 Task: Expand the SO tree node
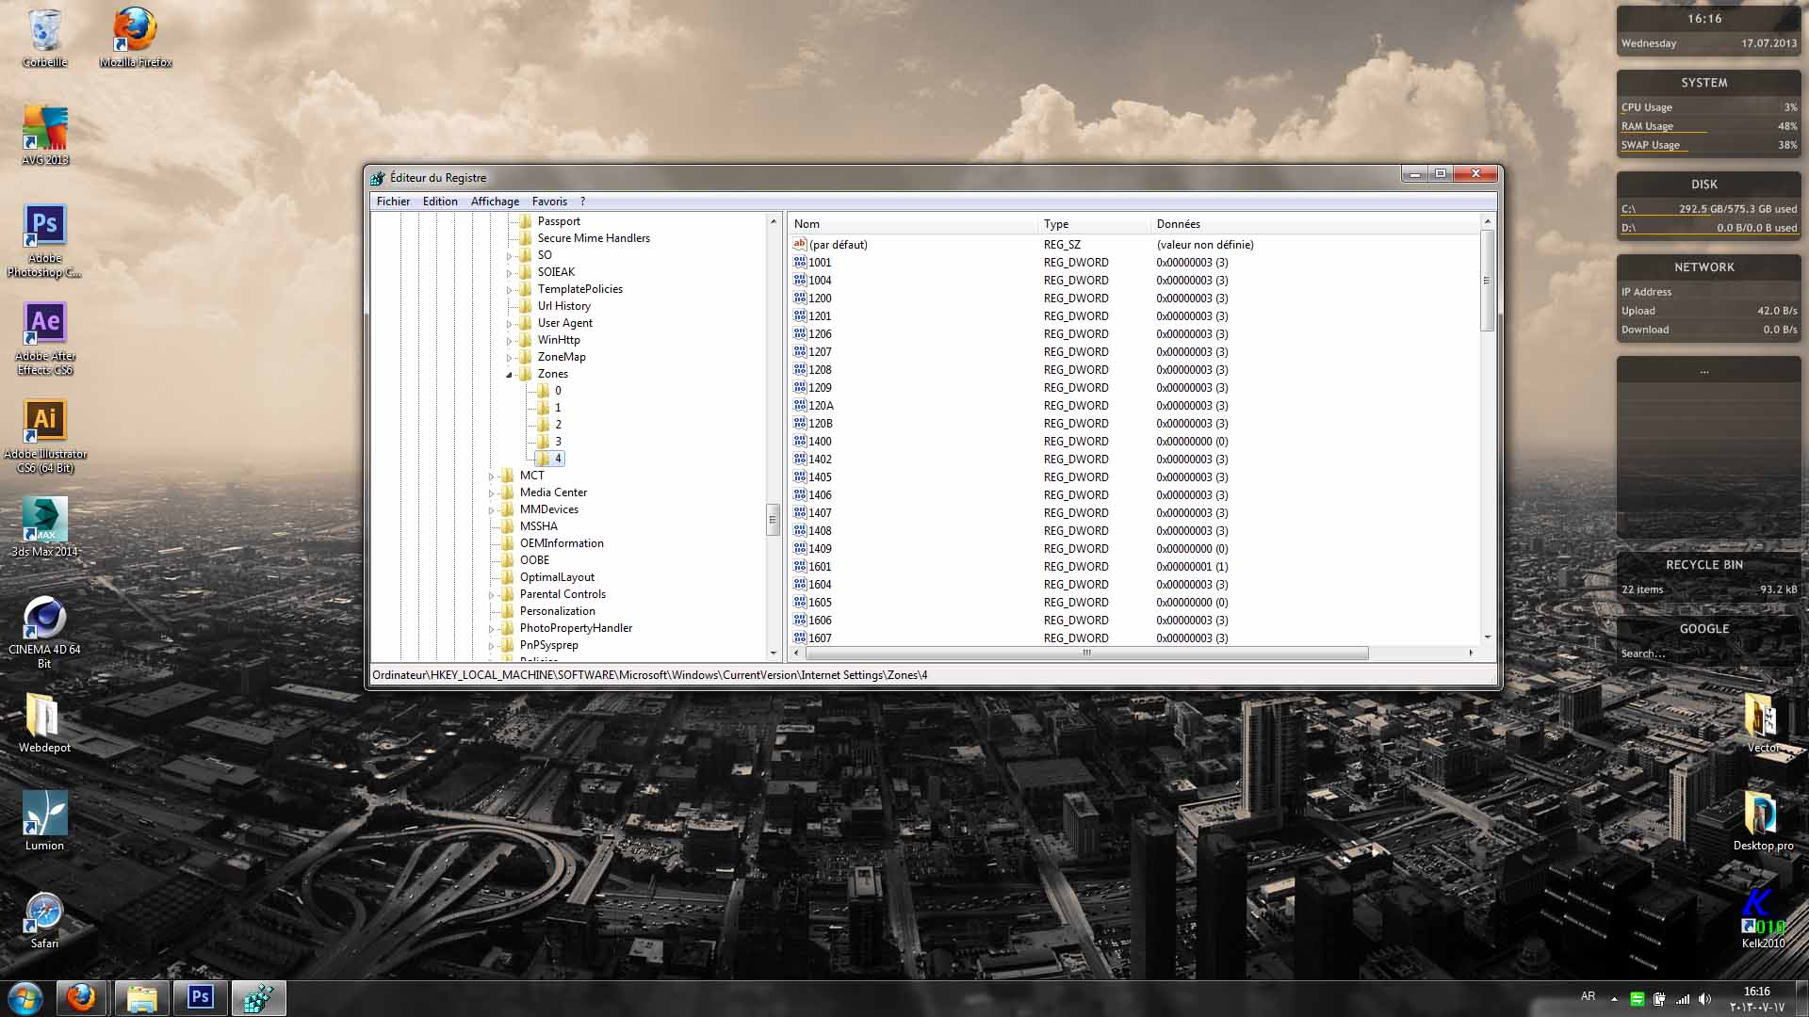click(509, 256)
